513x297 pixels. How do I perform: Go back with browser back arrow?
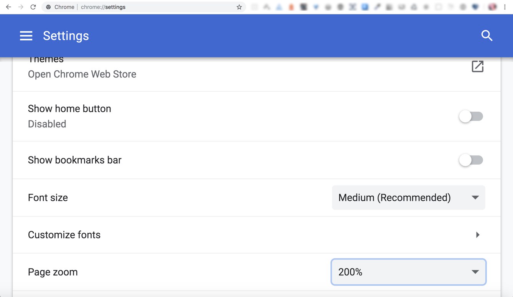(8, 7)
